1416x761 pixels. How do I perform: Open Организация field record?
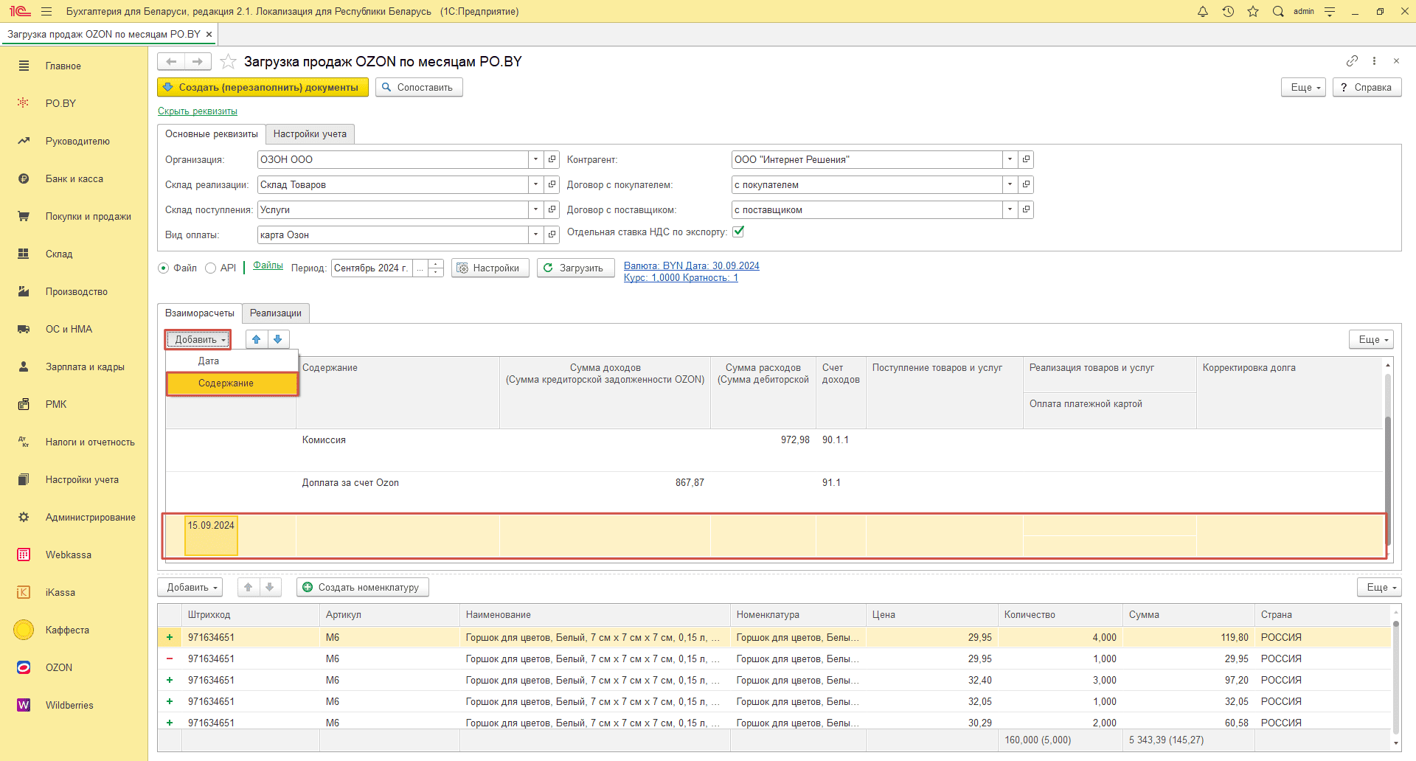point(552,159)
